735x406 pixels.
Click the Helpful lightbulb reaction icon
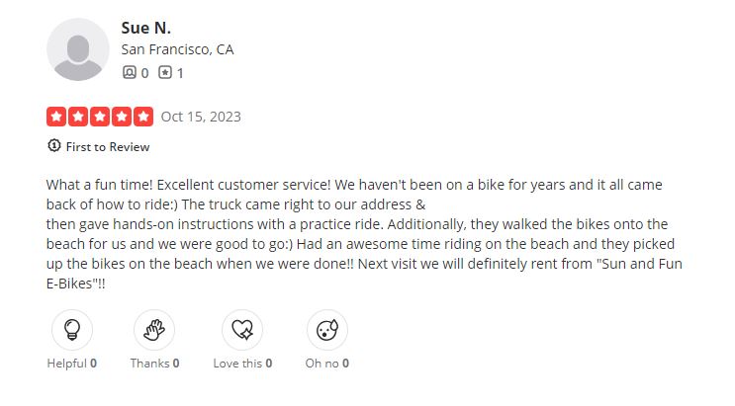point(72,330)
